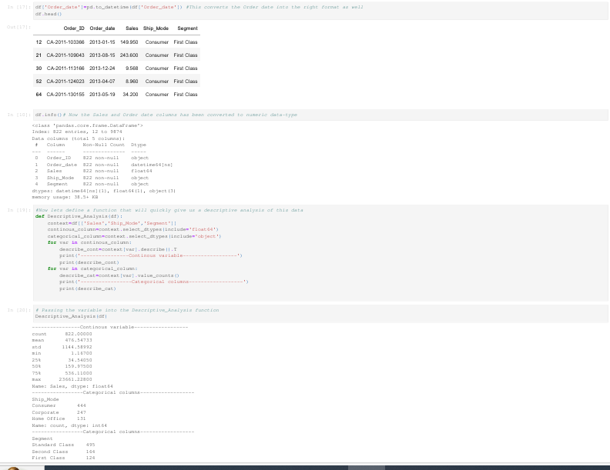Click row index 30 in the table
Viewport: 610px width, 470px height.
pos(39,68)
